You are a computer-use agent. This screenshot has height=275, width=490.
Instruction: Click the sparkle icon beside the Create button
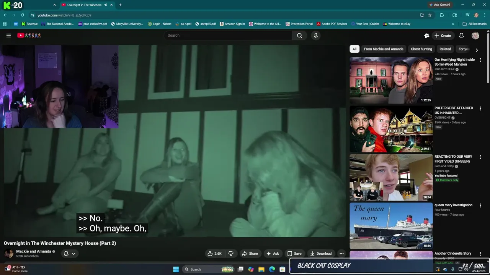click(426, 36)
